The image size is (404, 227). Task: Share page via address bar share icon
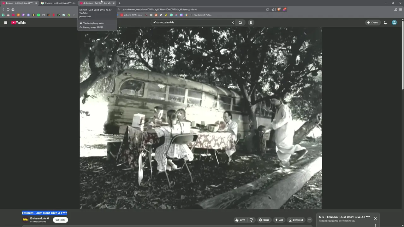273,9
